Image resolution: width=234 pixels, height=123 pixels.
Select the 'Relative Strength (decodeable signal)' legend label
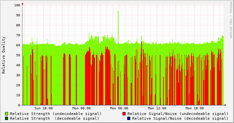[54, 118]
